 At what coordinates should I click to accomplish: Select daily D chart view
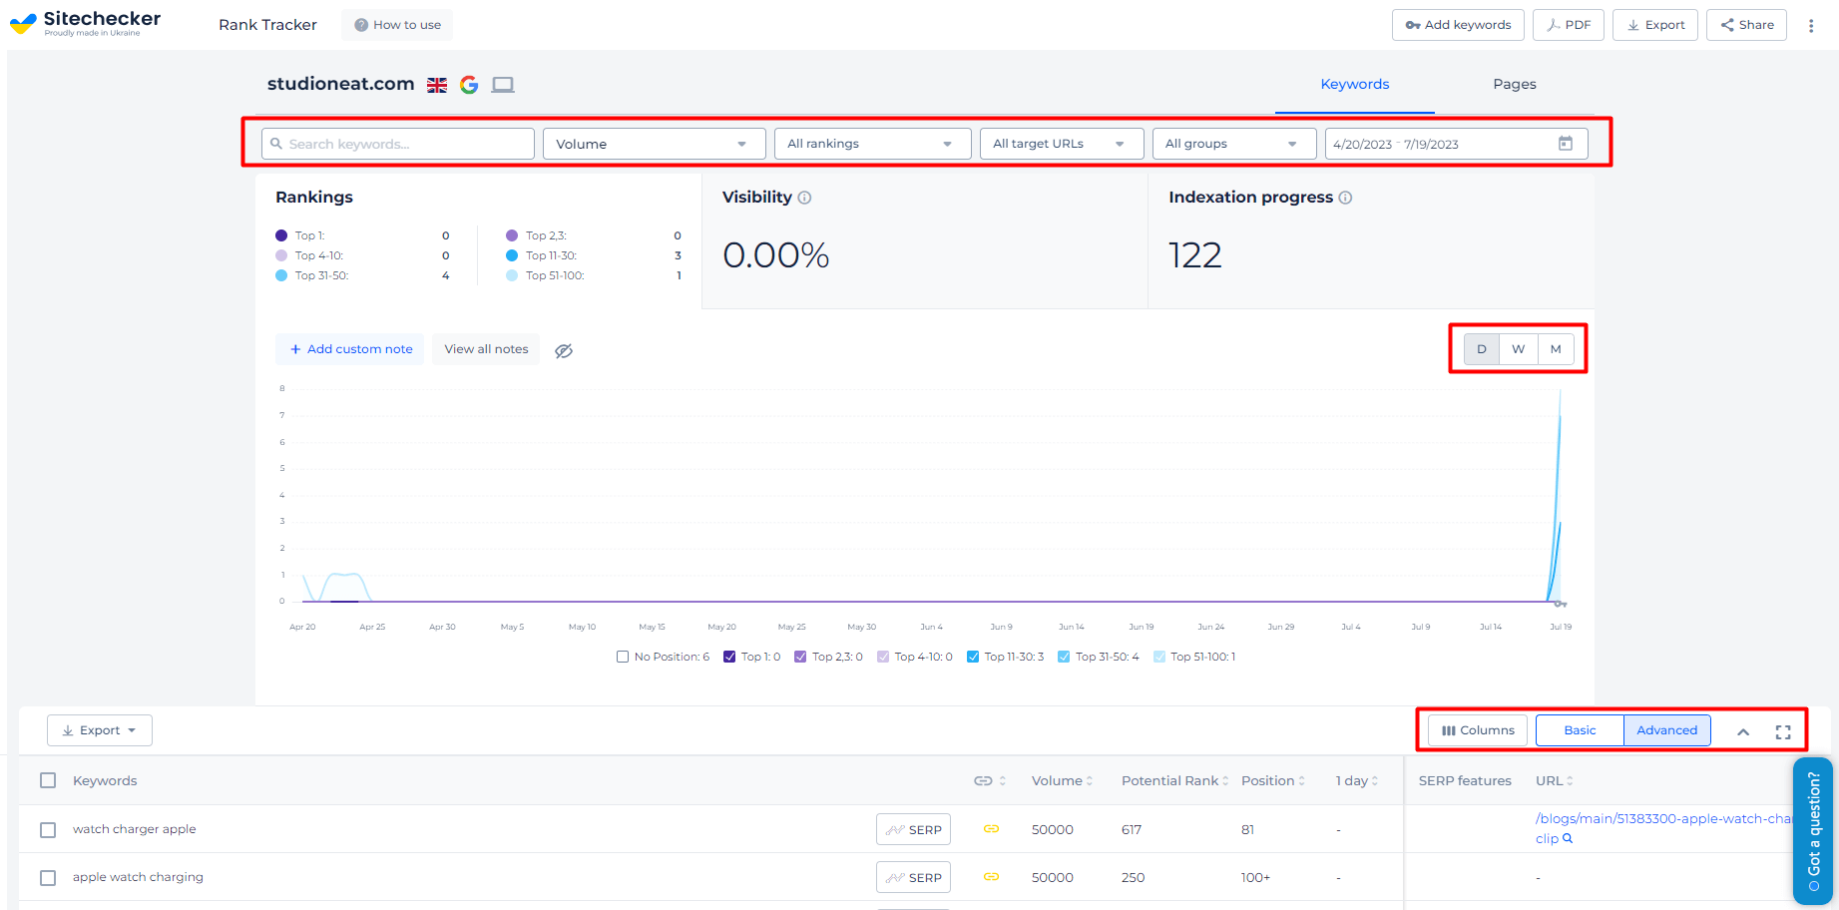pyautogui.click(x=1482, y=349)
